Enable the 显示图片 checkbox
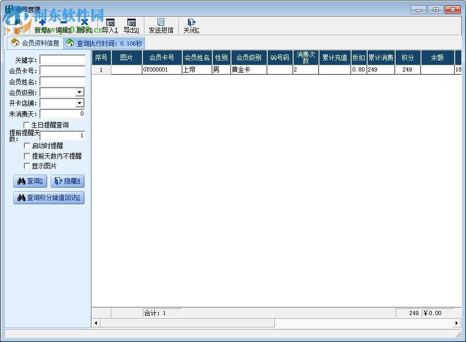 [x=27, y=166]
